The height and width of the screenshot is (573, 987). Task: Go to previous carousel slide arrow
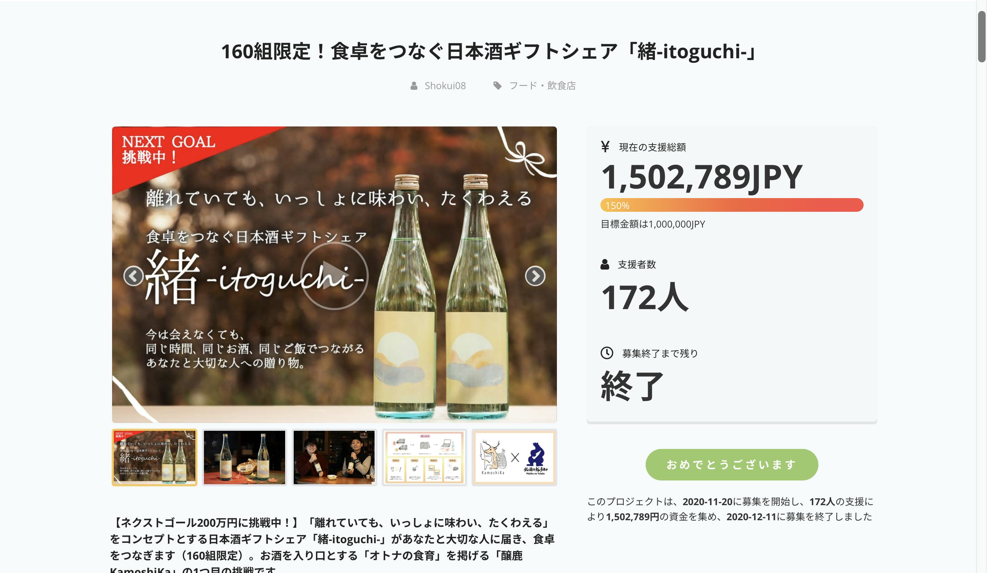click(x=134, y=276)
